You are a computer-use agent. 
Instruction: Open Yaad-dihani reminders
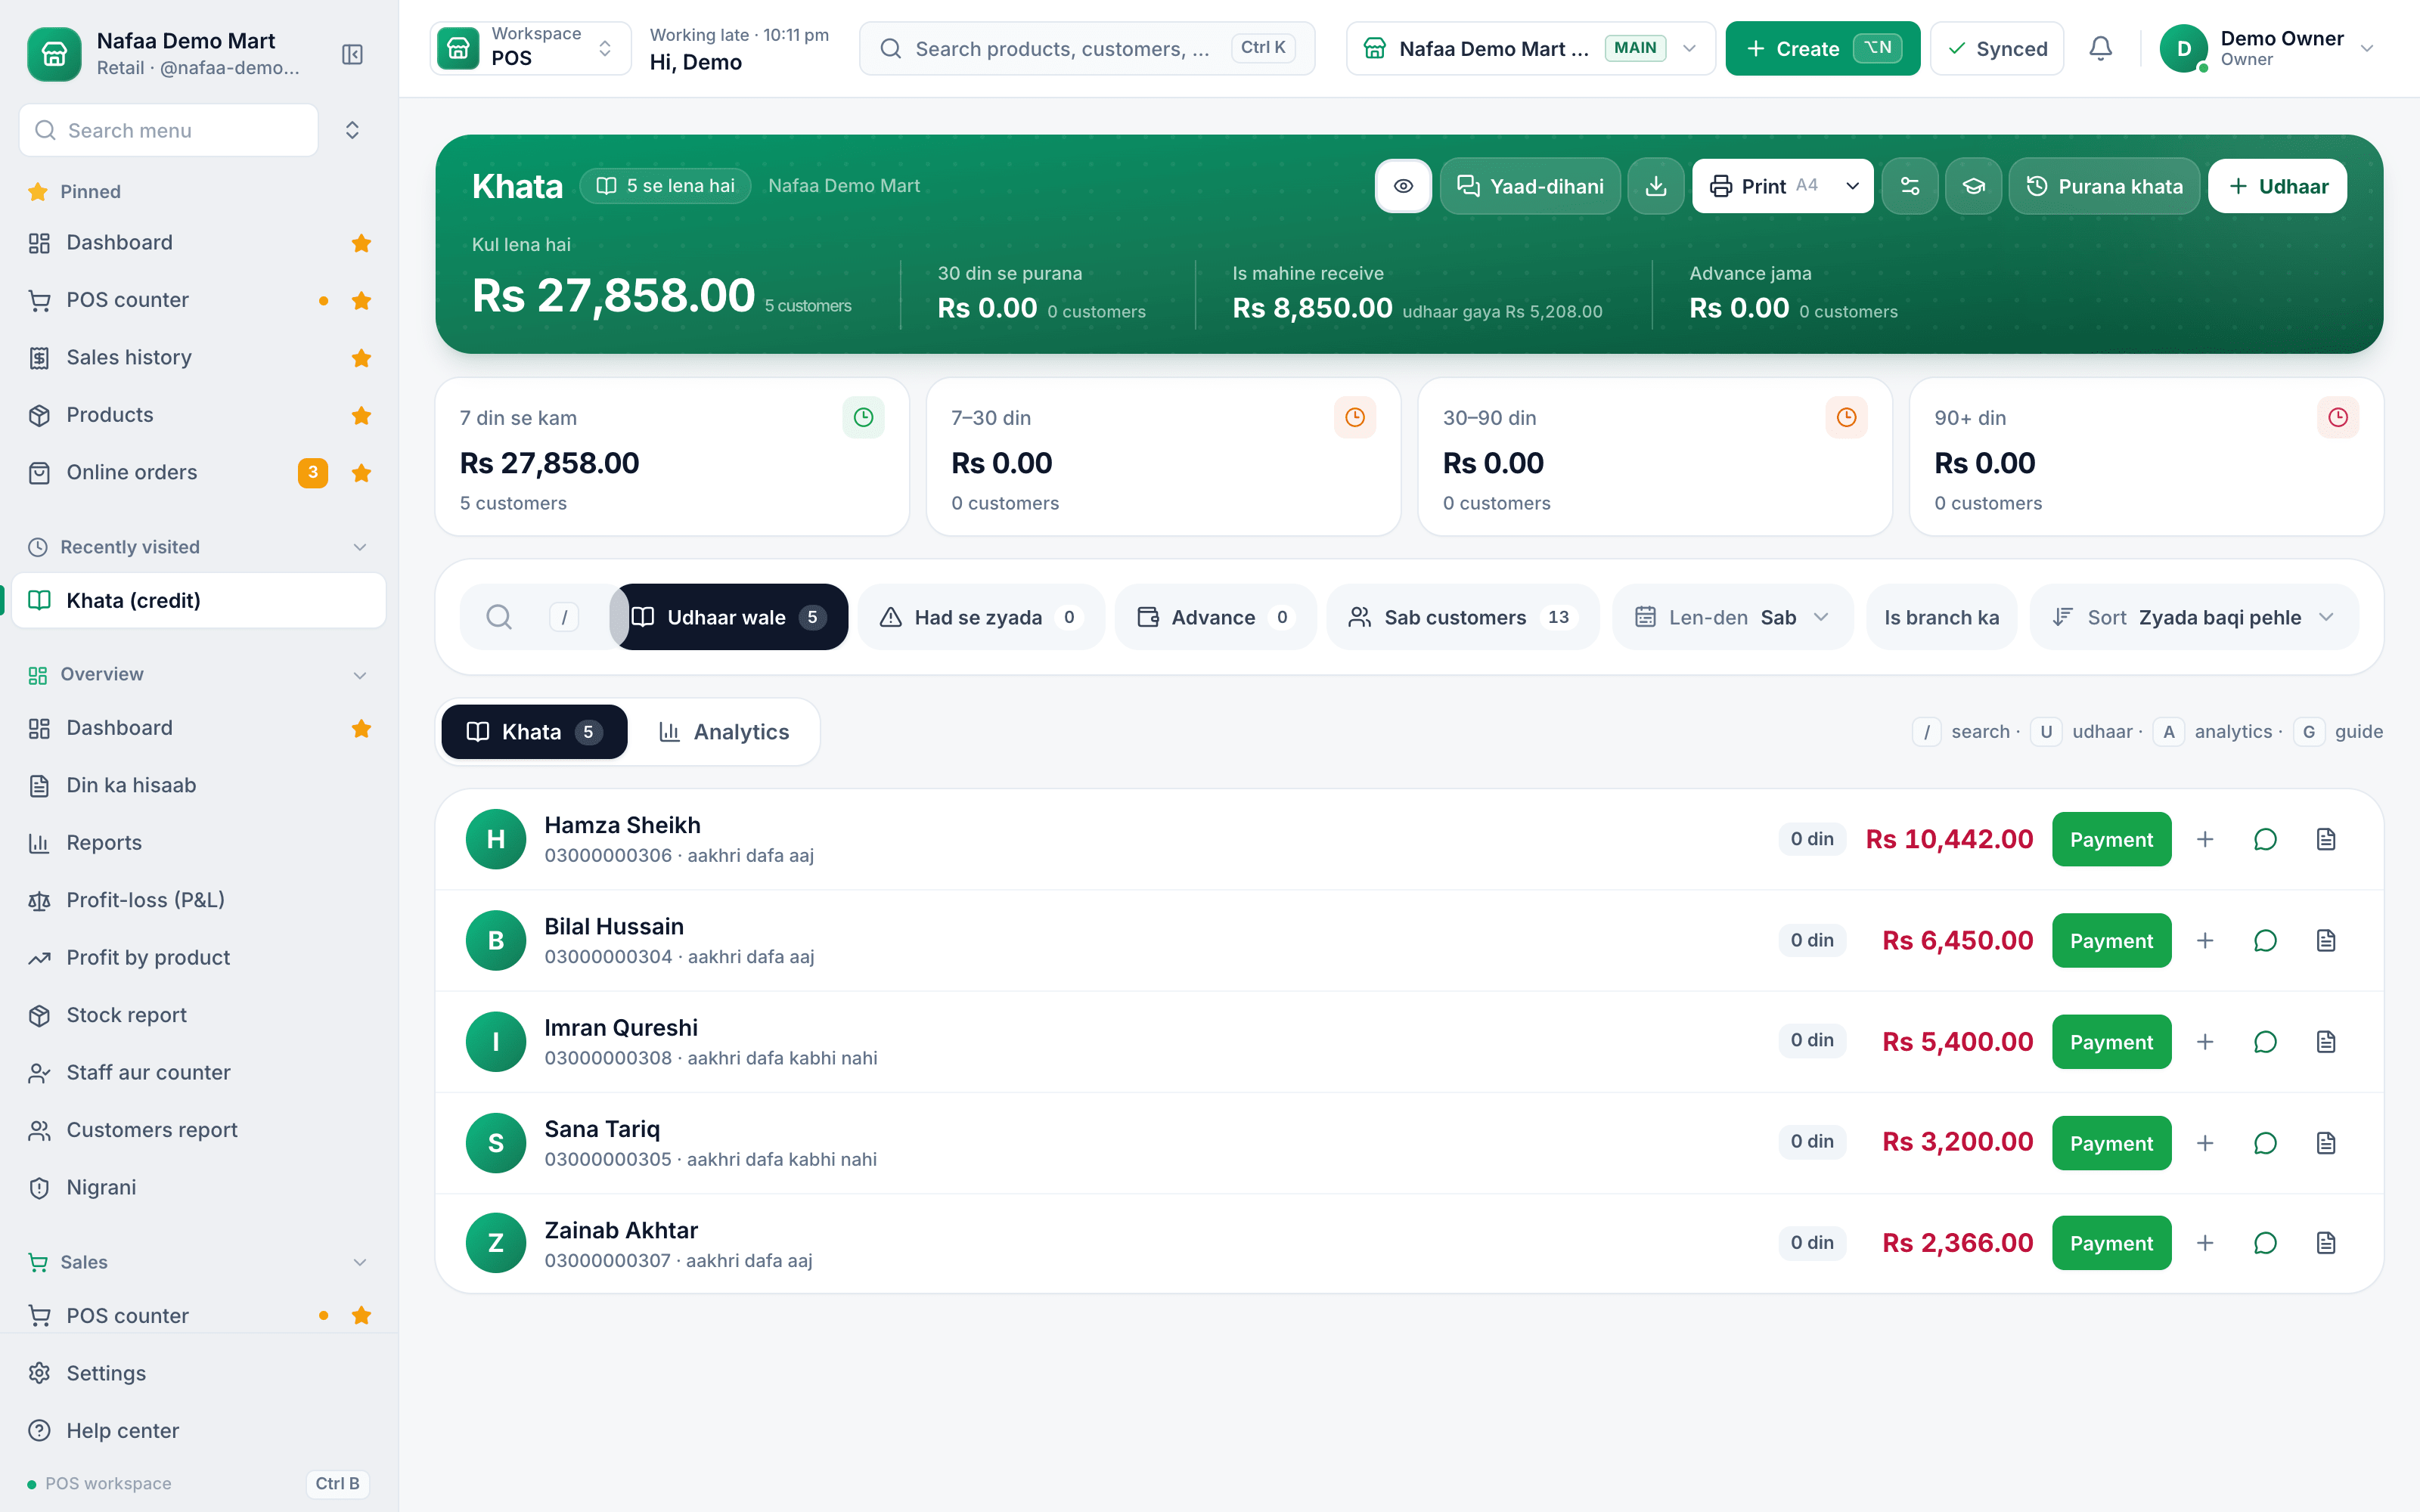1530,186
